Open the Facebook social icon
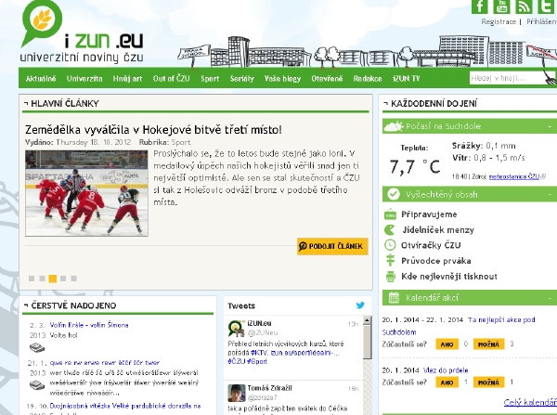The width and height of the screenshot is (557, 415). pos(480,6)
